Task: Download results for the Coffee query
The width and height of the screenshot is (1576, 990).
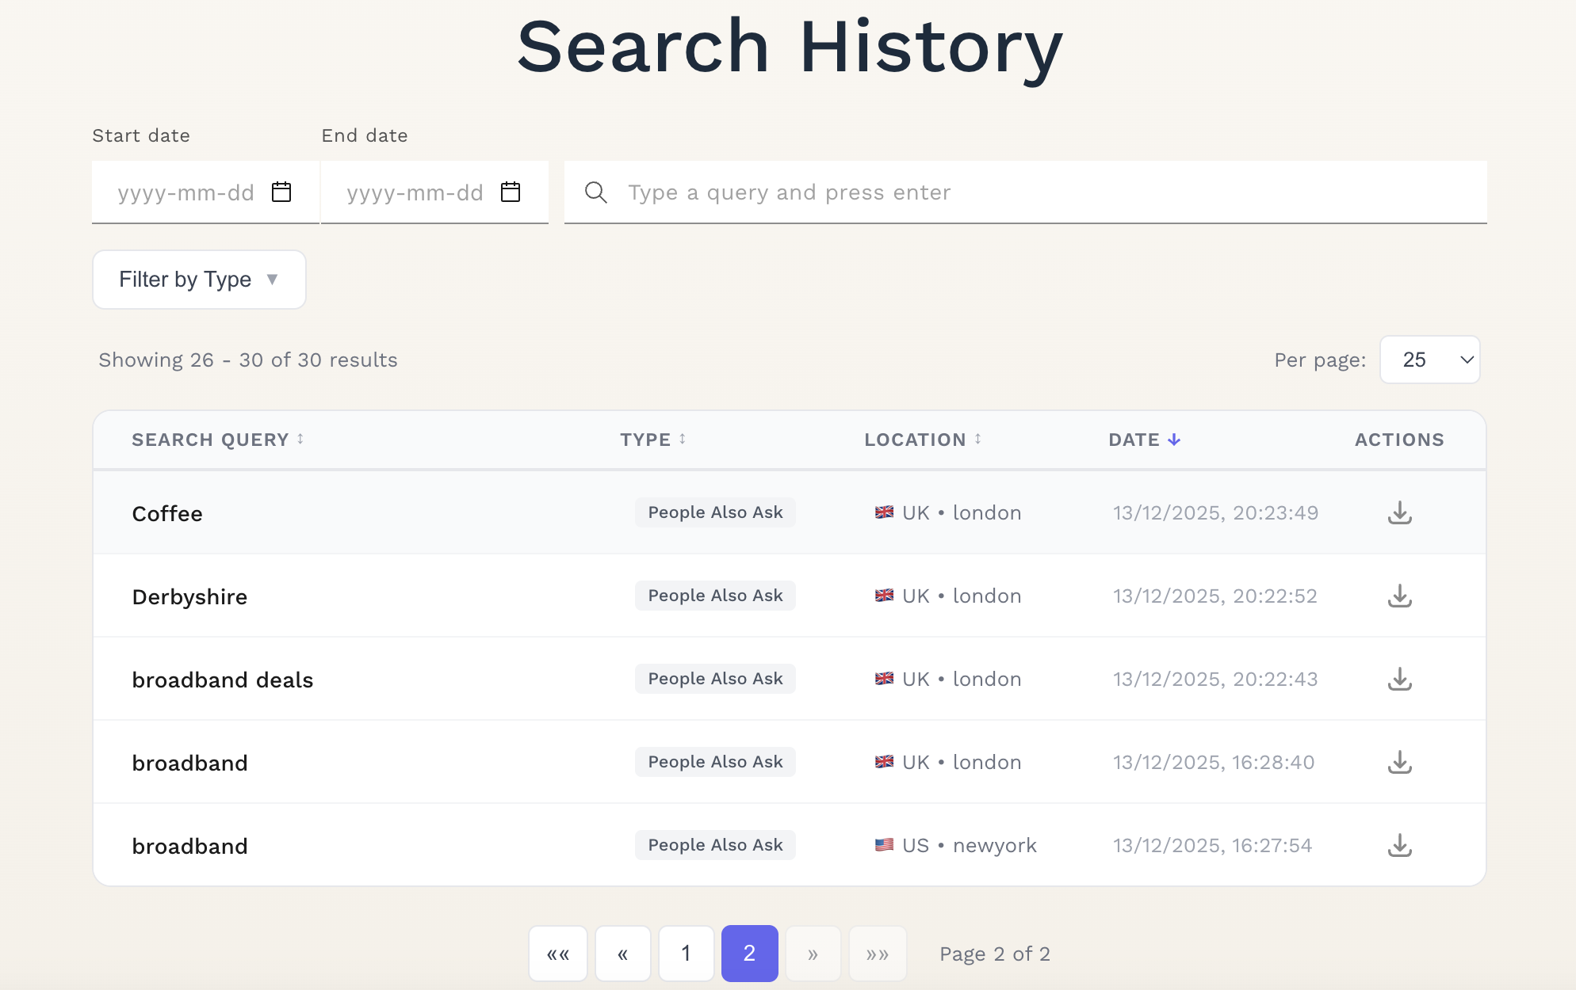Action: (1399, 512)
